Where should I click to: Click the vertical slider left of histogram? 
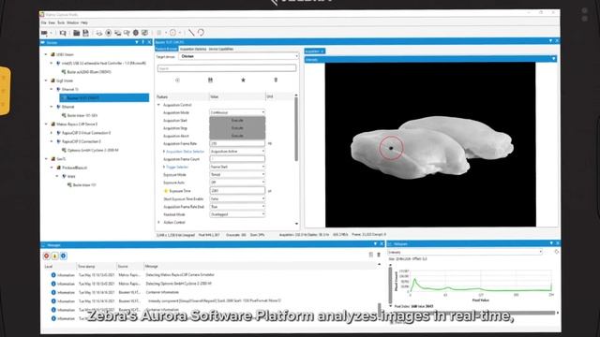(x=390, y=286)
